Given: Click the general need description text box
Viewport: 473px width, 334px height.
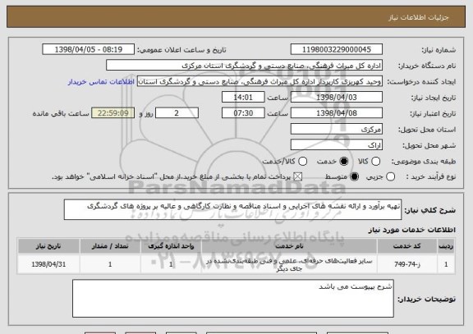Looking at the screenshot, I should [232, 209].
